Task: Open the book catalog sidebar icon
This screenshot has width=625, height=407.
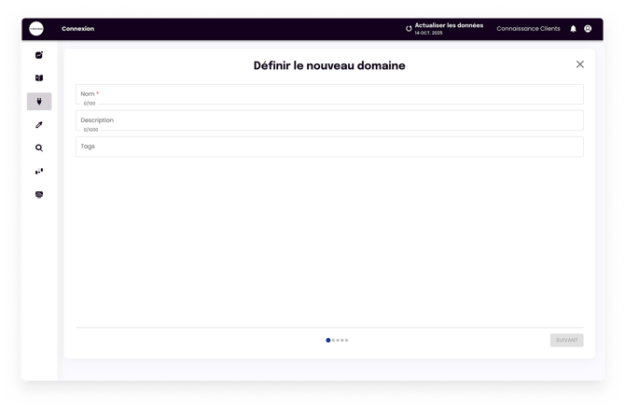Action: point(39,77)
